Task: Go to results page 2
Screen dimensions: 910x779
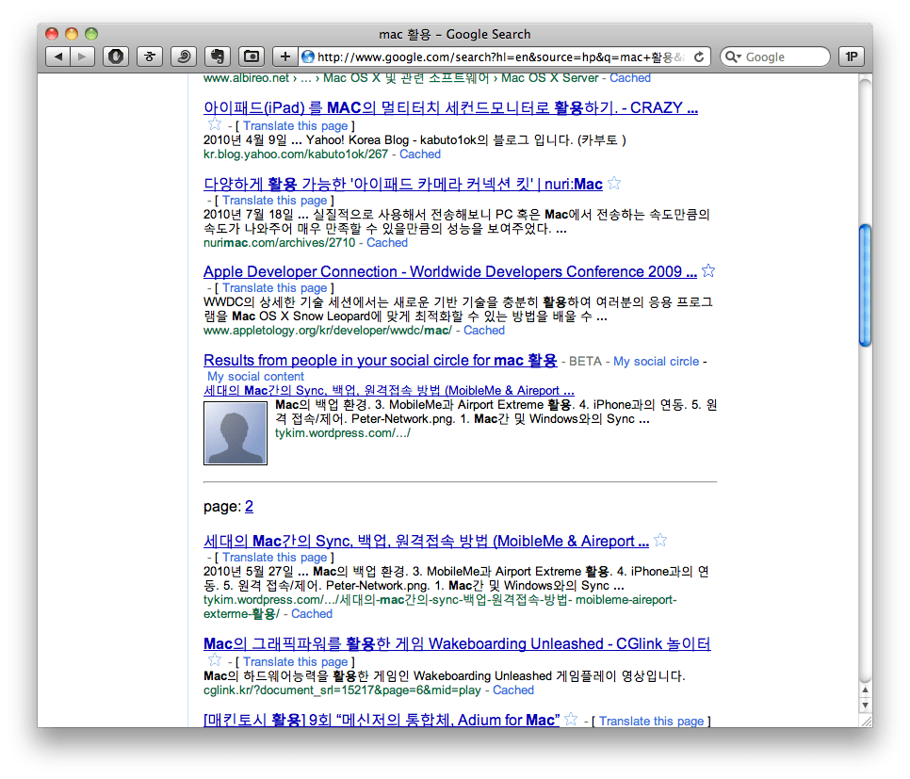Action: pyautogui.click(x=249, y=507)
